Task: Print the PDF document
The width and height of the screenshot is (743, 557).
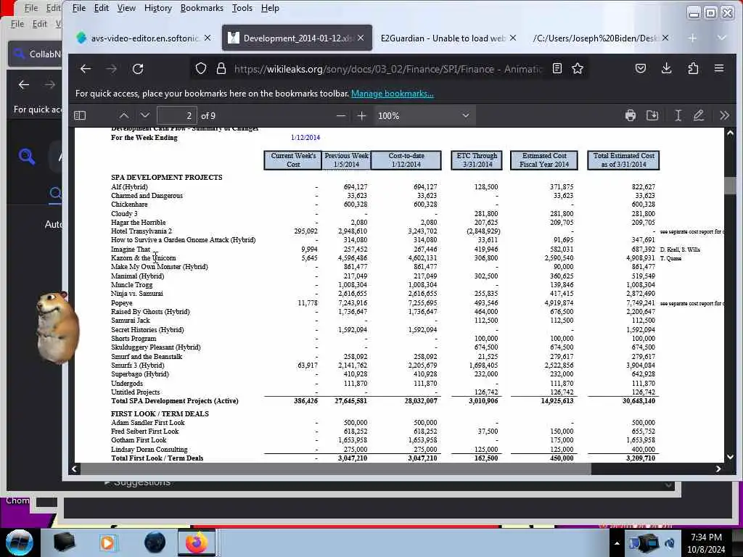Action: [x=631, y=115]
